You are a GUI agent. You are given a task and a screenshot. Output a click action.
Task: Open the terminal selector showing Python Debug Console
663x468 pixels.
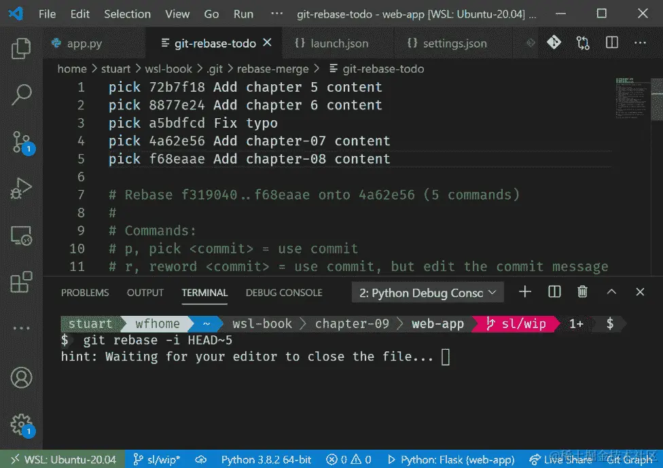(427, 292)
